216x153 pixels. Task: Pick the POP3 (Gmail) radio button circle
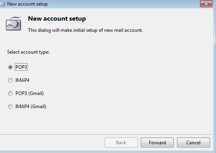tap(10, 93)
